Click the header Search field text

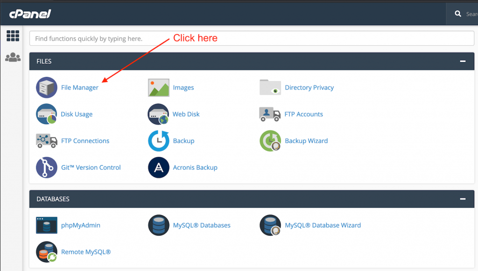point(472,14)
